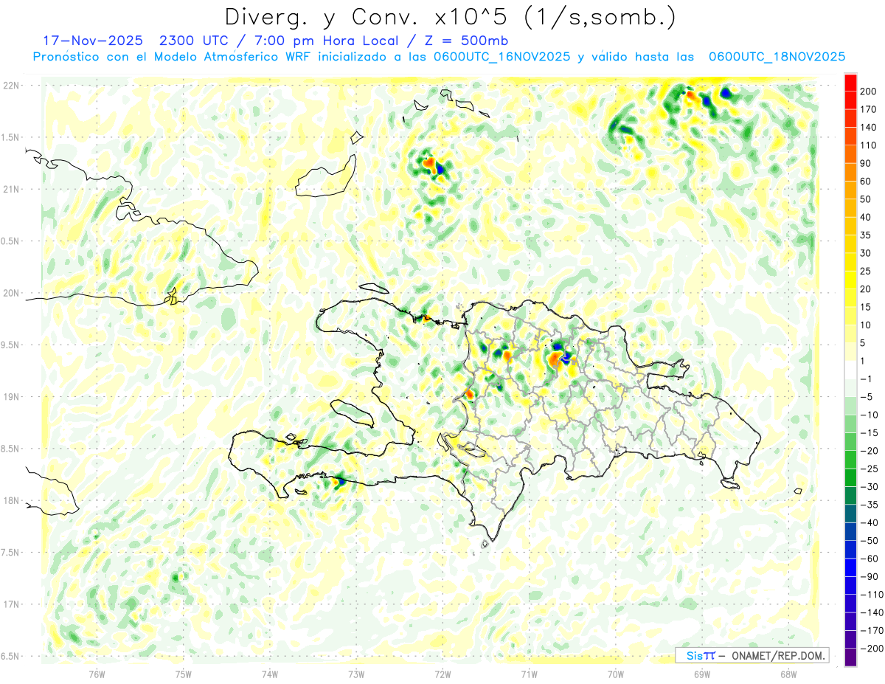Viewport: 885px width, 684px height.
Task: Click the '73W' longitude label
Action: point(356,674)
